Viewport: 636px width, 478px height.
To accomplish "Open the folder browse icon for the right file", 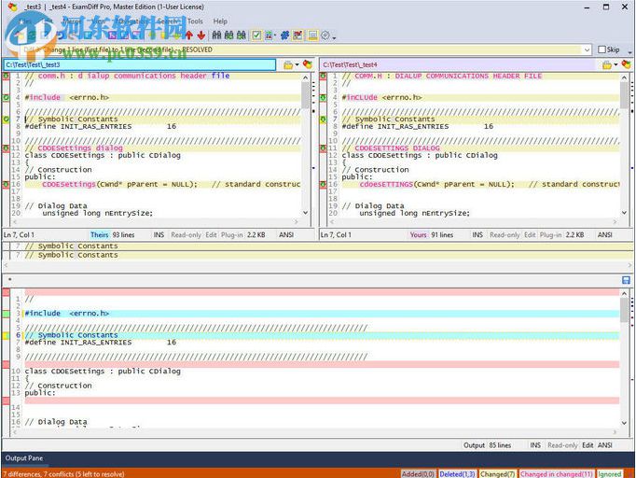I will click(x=606, y=65).
